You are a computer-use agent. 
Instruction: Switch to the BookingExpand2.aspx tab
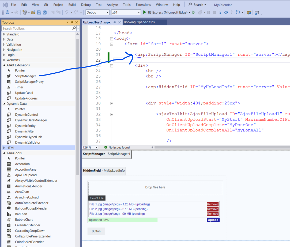(139, 22)
